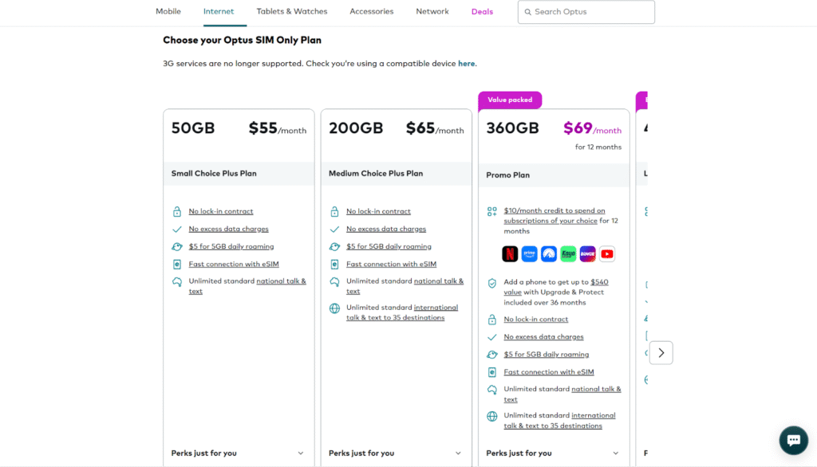The height and width of the screenshot is (467, 817).
Task: Click the search magnifier icon
Action: pos(528,12)
